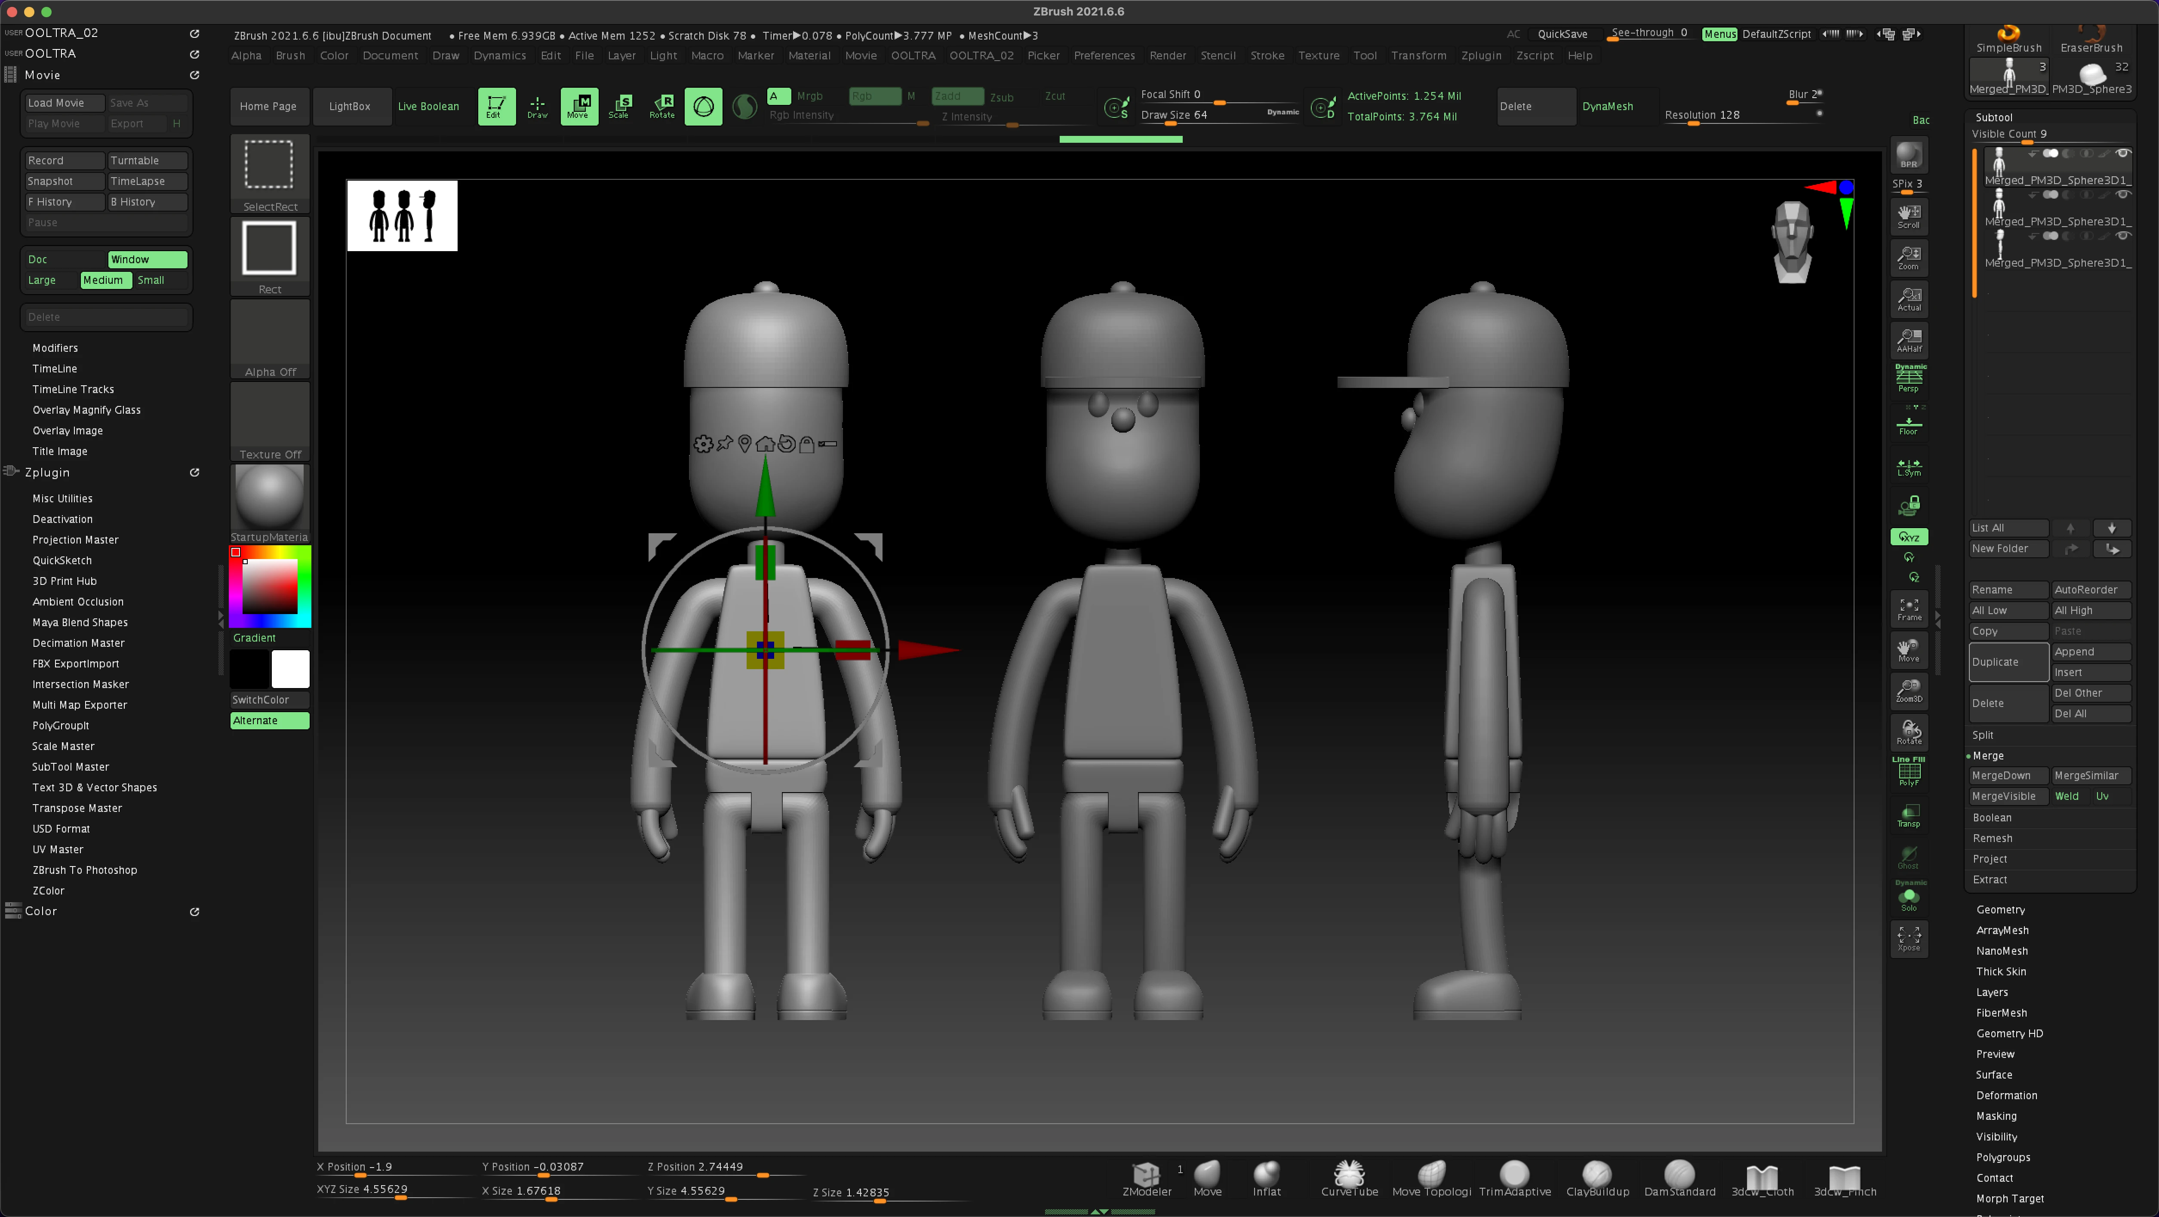Activate the Rotate transform tool

click(662, 106)
